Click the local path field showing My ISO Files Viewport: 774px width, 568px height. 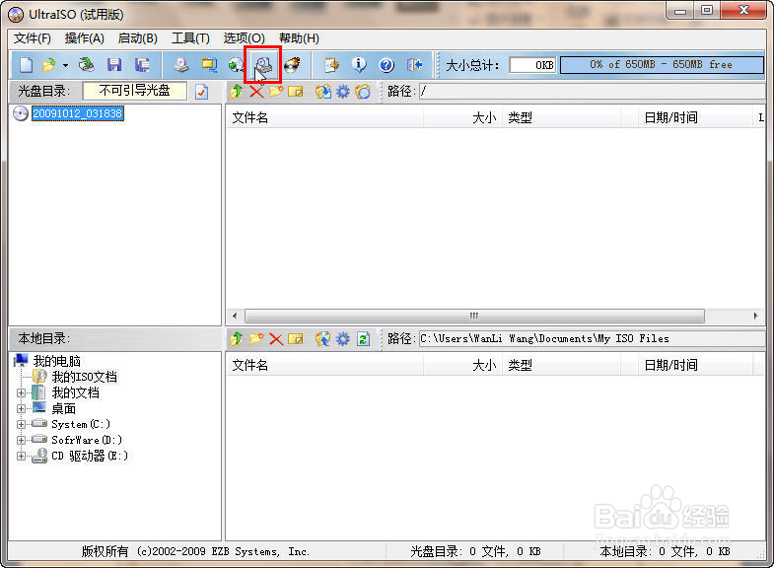(x=592, y=339)
